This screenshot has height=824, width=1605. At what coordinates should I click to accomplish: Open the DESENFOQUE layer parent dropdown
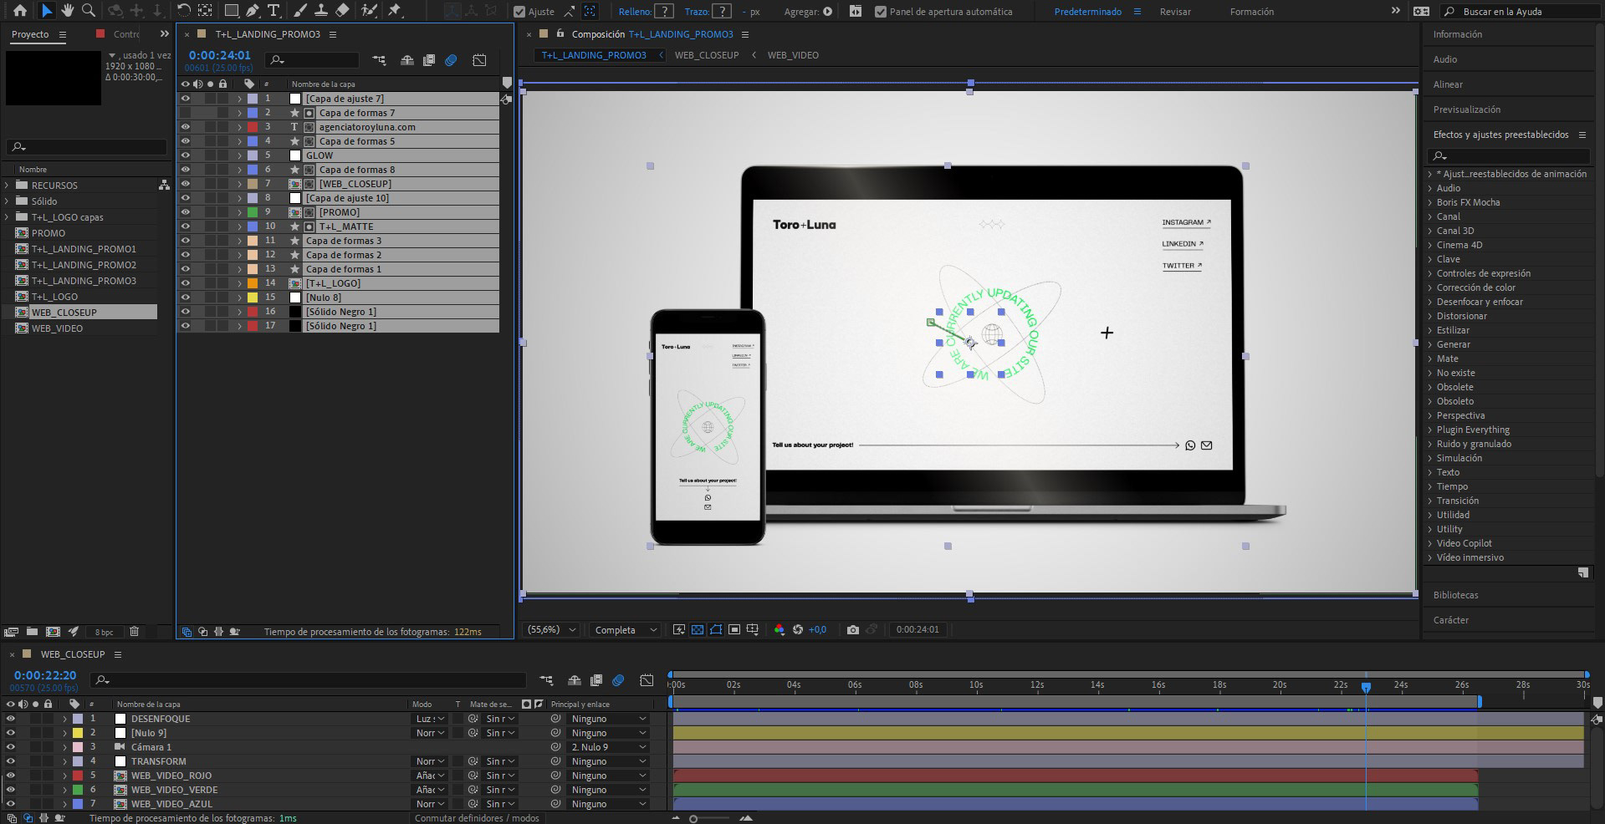tap(607, 719)
